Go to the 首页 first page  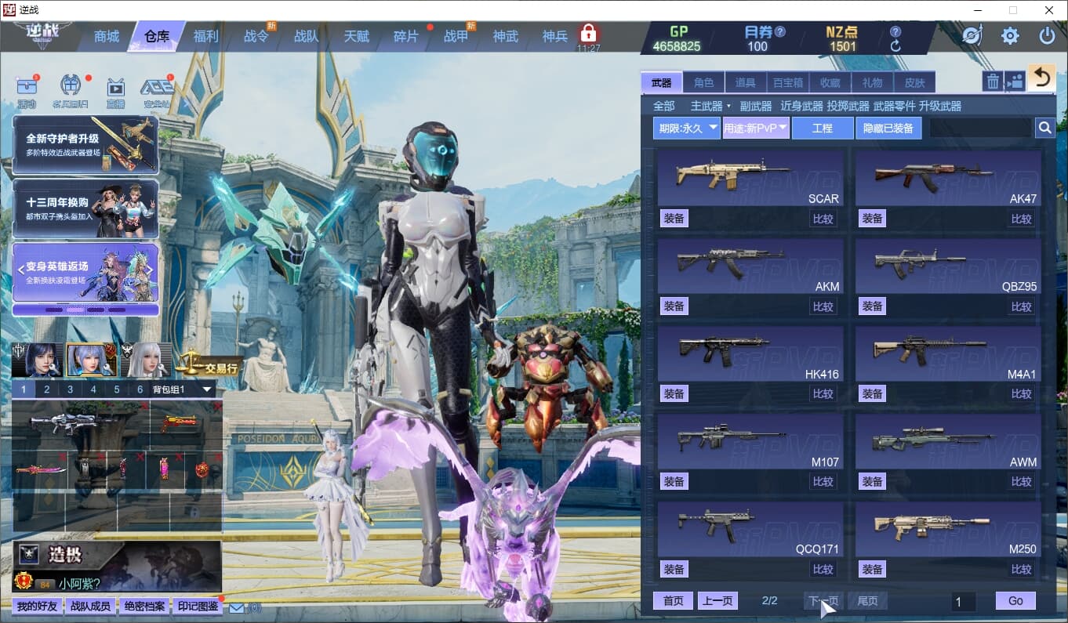[x=674, y=601]
